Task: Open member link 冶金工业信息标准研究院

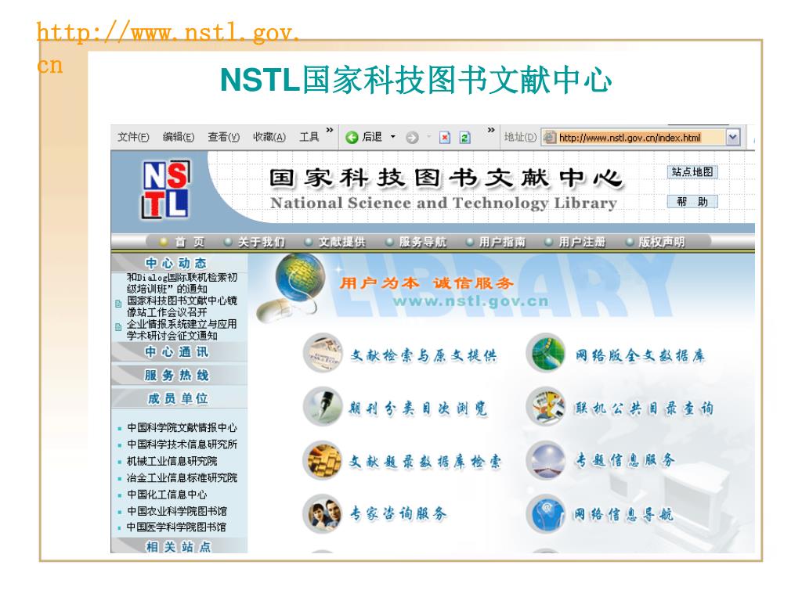Action: click(182, 478)
